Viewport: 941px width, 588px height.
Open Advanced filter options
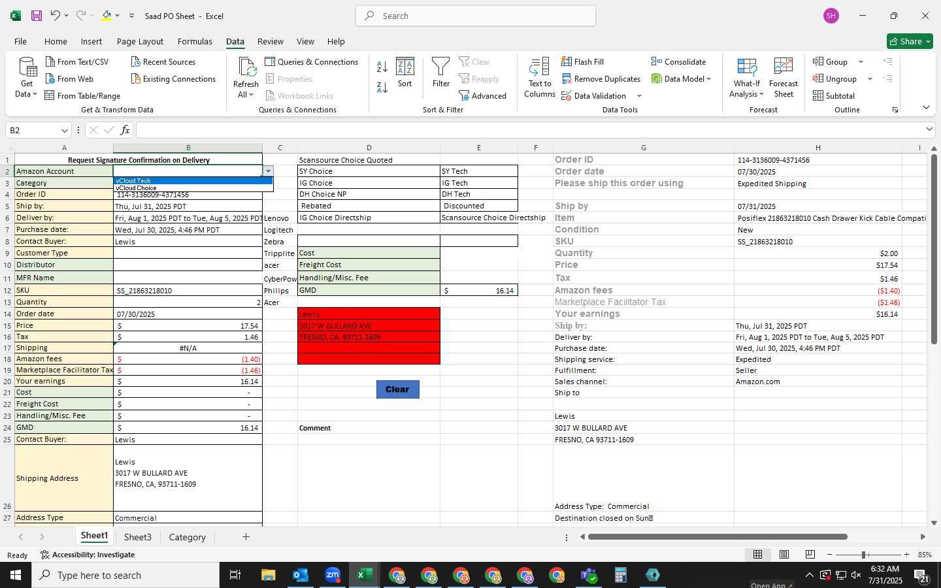coord(482,95)
